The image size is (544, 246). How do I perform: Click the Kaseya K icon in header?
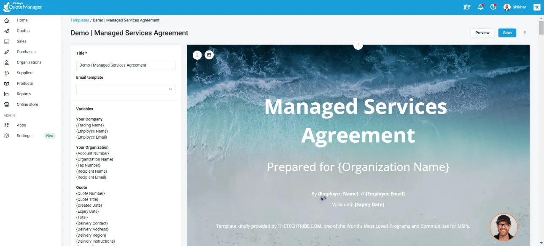536,7
